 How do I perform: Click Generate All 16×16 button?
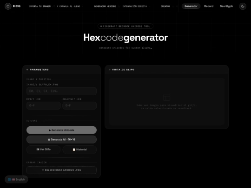(x=61, y=139)
